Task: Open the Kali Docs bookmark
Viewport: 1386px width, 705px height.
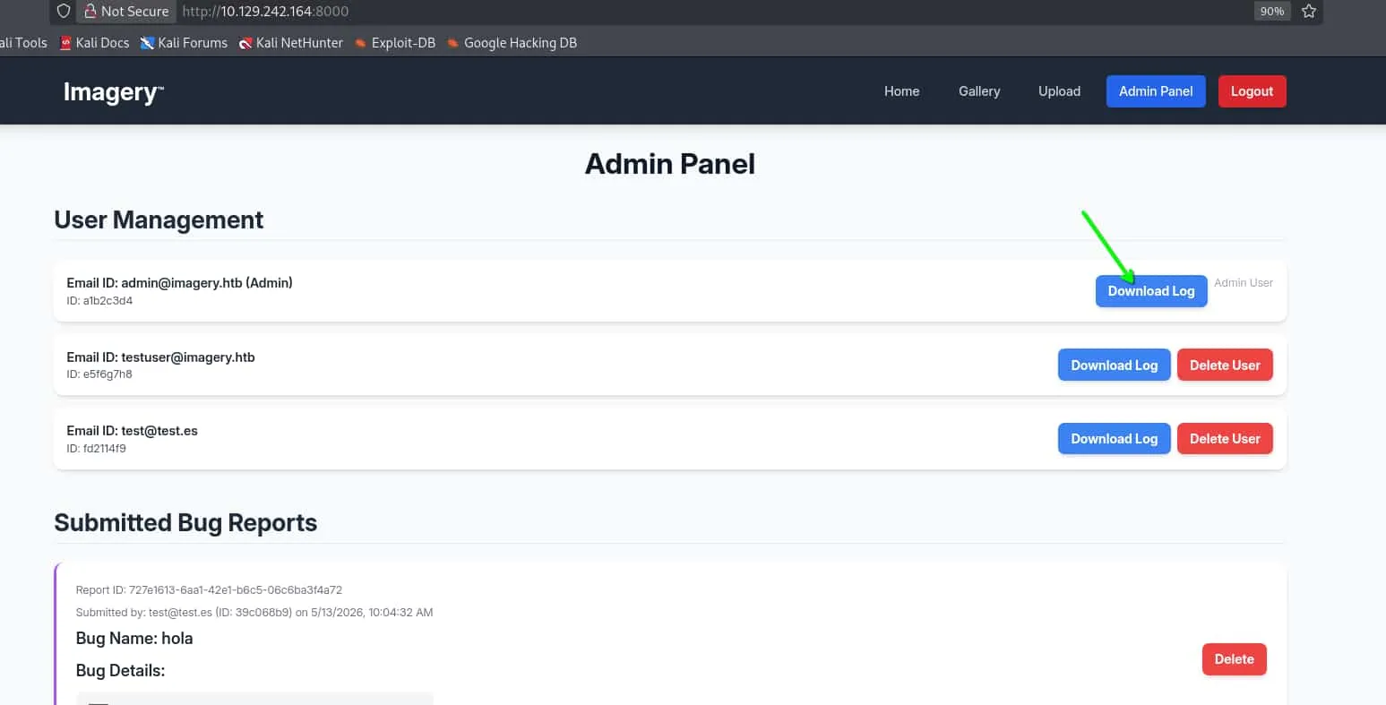Action: [95, 42]
